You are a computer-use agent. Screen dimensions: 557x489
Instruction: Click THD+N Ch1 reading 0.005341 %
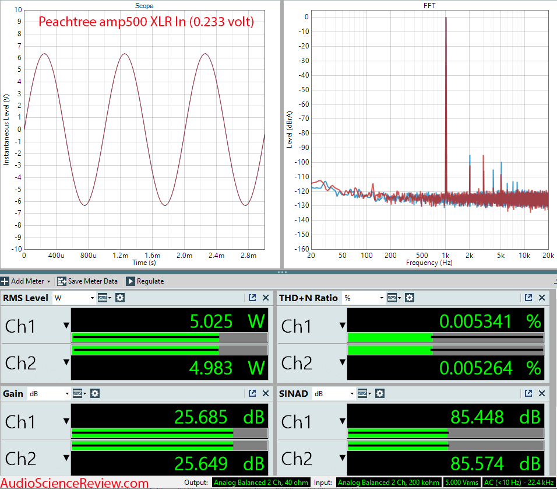pyautogui.click(x=490, y=321)
